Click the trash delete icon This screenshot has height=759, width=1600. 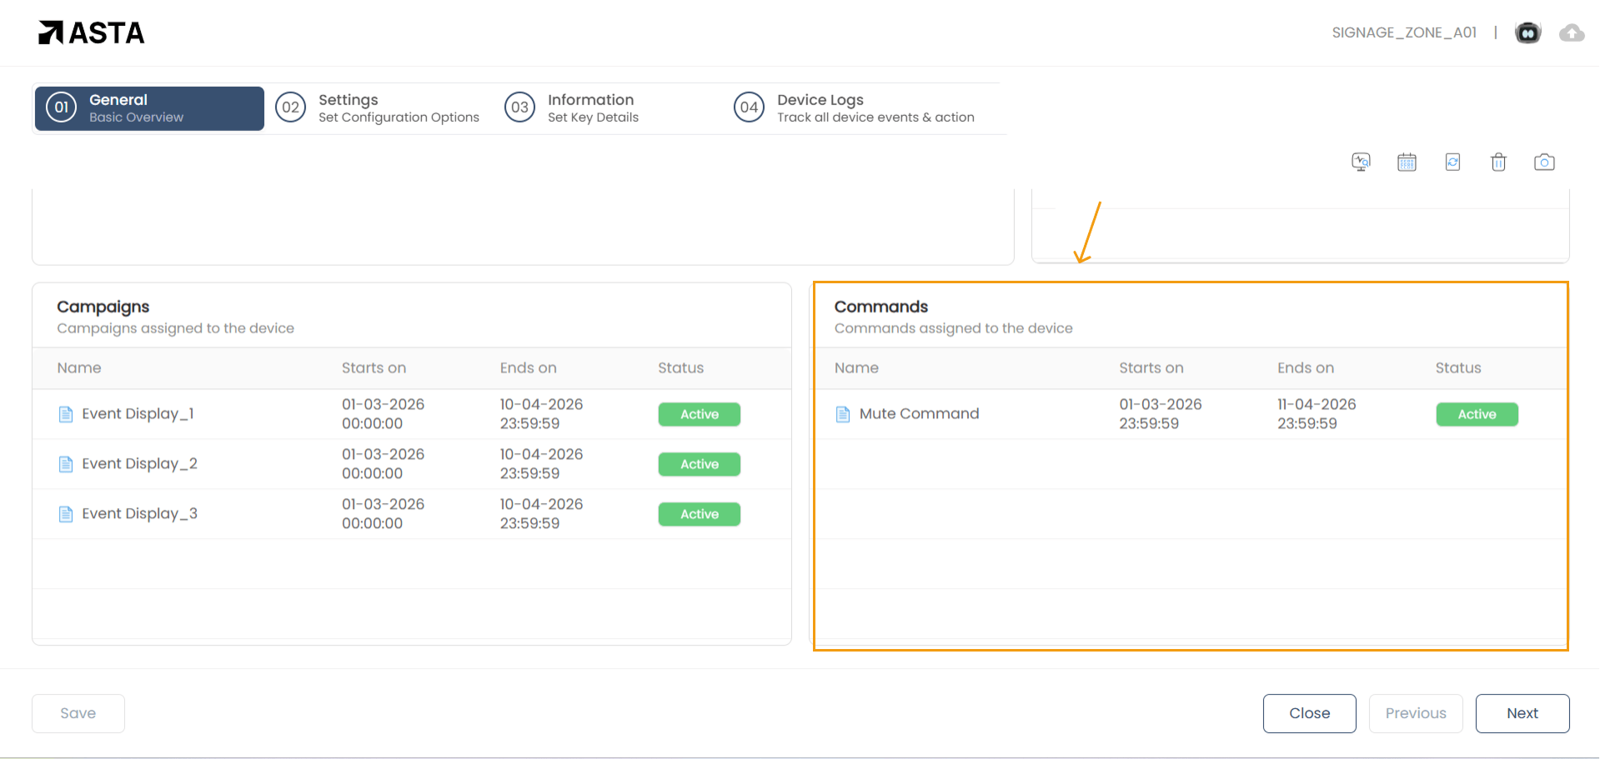1498,162
